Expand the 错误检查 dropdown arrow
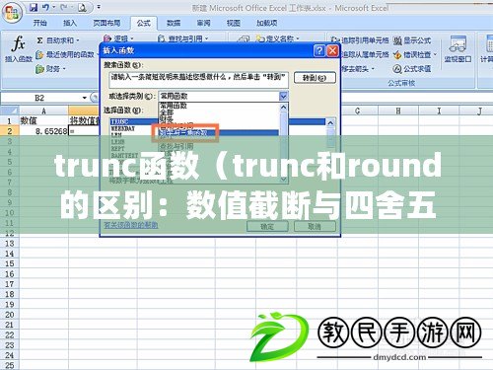Viewport: 493px width, 370px height. 435,54
